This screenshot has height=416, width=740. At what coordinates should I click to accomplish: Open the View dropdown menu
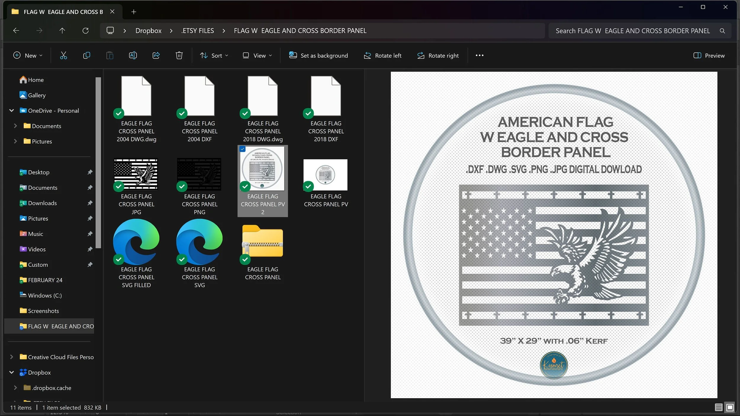tap(257, 56)
